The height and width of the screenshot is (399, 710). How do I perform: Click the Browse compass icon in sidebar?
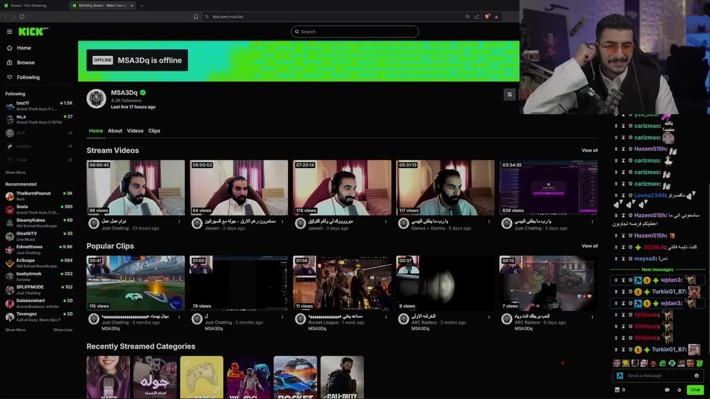9,63
